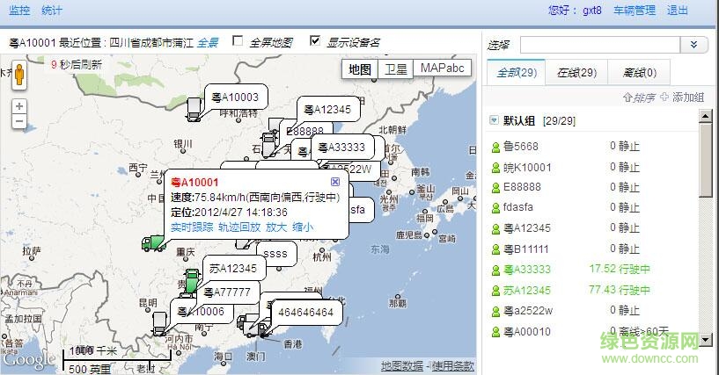
Task: Click the vehicle selection input field
Action: tap(600, 45)
